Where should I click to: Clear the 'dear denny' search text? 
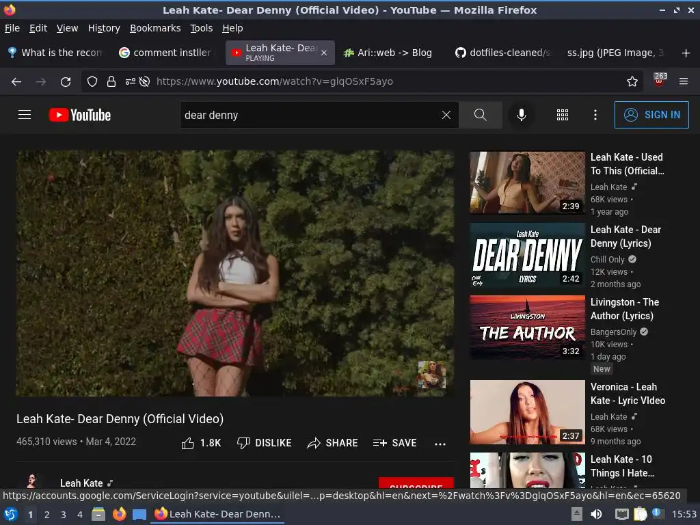point(446,115)
